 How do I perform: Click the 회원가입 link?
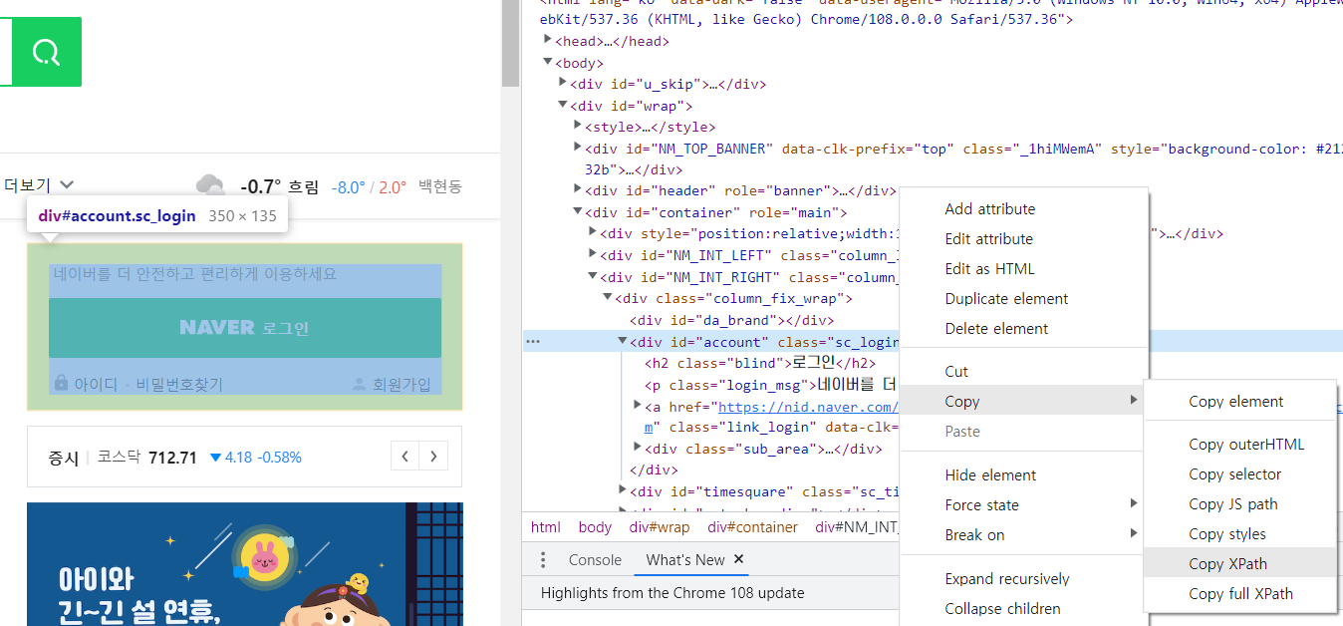pos(402,385)
